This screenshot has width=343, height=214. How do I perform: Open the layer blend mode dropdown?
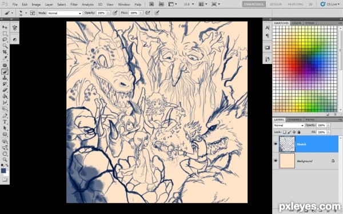tap(289, 126)
